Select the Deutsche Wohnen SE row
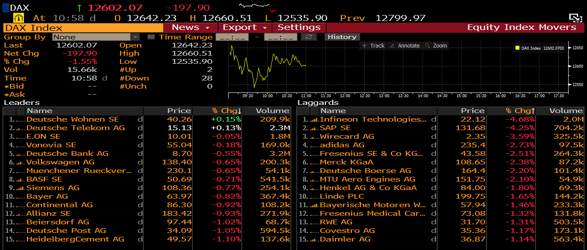 [147, 119]
